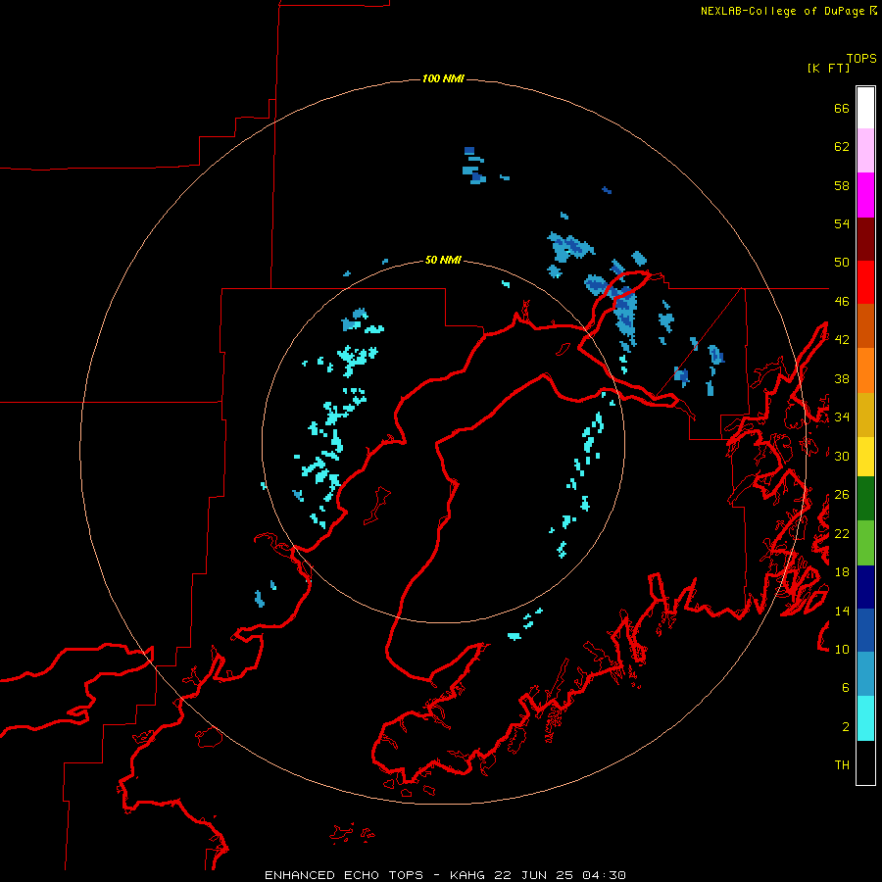Click the 04:30 timestamp in caption
882x882 pixels.
click(x=603, y=875)
